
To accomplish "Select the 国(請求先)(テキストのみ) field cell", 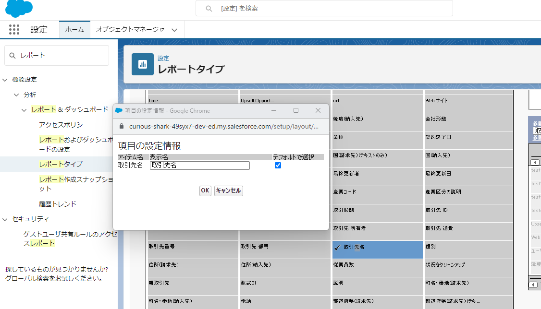I will [x=378, y=158].
